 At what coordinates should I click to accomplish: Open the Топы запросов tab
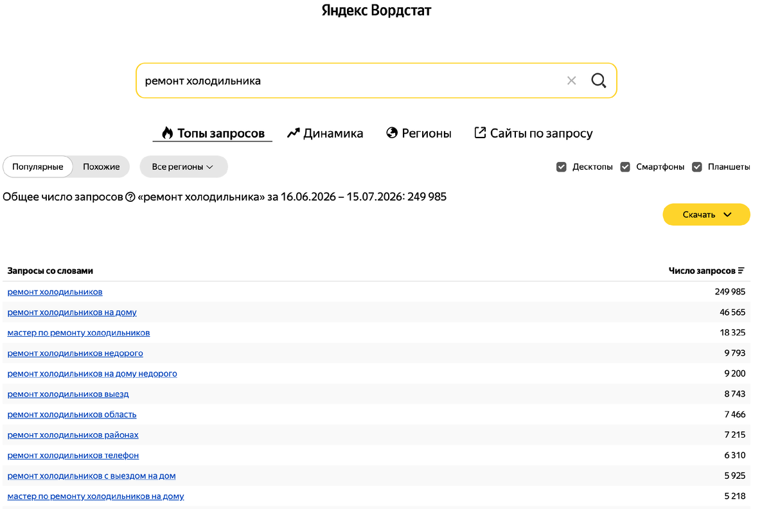[x=213, y=133]
